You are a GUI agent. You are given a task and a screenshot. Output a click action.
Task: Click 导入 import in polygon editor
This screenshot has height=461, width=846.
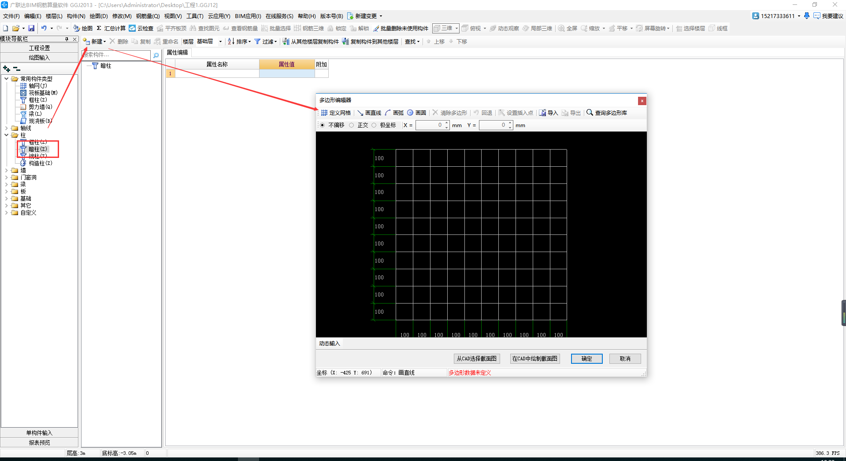[x=549, y=113]
